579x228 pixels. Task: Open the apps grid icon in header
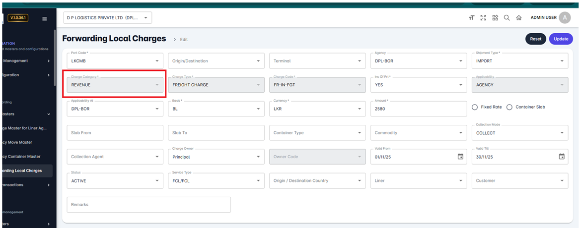495,18
